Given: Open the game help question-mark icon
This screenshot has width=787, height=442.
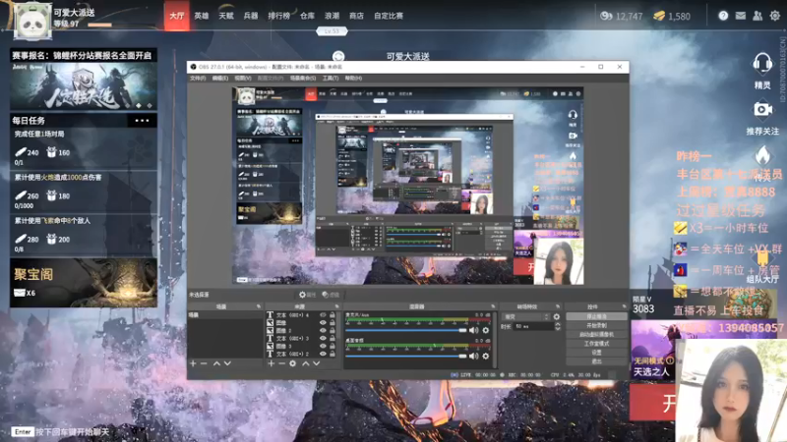Looking at the screenshot, I should (723, 16).
